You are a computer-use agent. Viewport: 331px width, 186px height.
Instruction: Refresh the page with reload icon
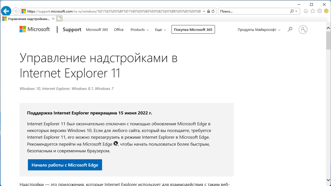tap(213, 11)
